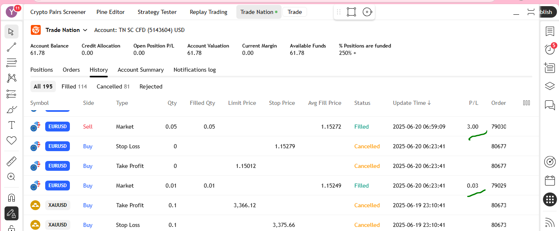Viewport: 559px width, 231px height.
Task: Open the Strategy Tester tab
Action: (x=157, y=12)
